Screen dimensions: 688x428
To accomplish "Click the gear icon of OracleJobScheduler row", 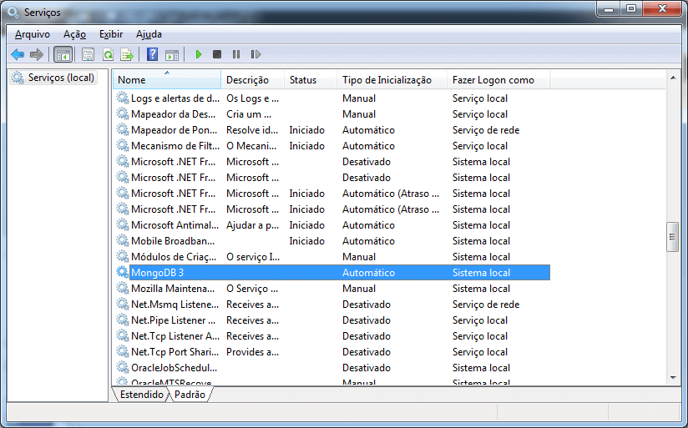I will click(x=122, y=367).
